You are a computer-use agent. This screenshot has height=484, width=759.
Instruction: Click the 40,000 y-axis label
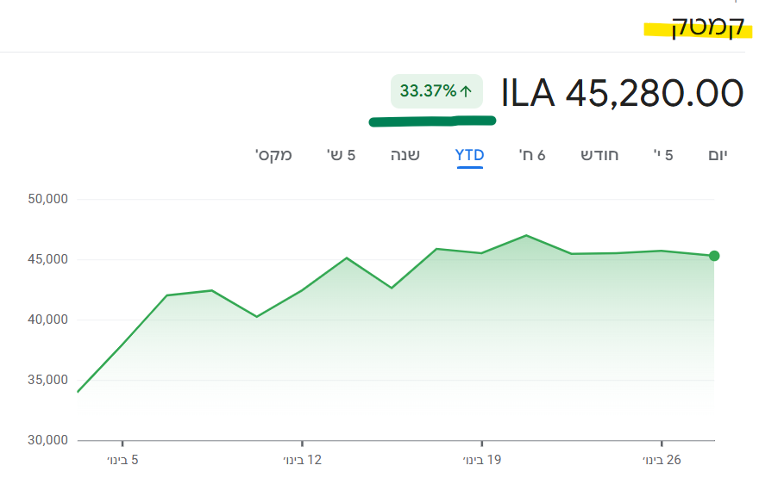(x=47, y=320)
